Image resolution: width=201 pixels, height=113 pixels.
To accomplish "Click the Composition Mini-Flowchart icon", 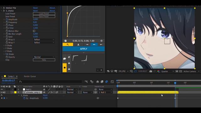I will pos(86,82).
